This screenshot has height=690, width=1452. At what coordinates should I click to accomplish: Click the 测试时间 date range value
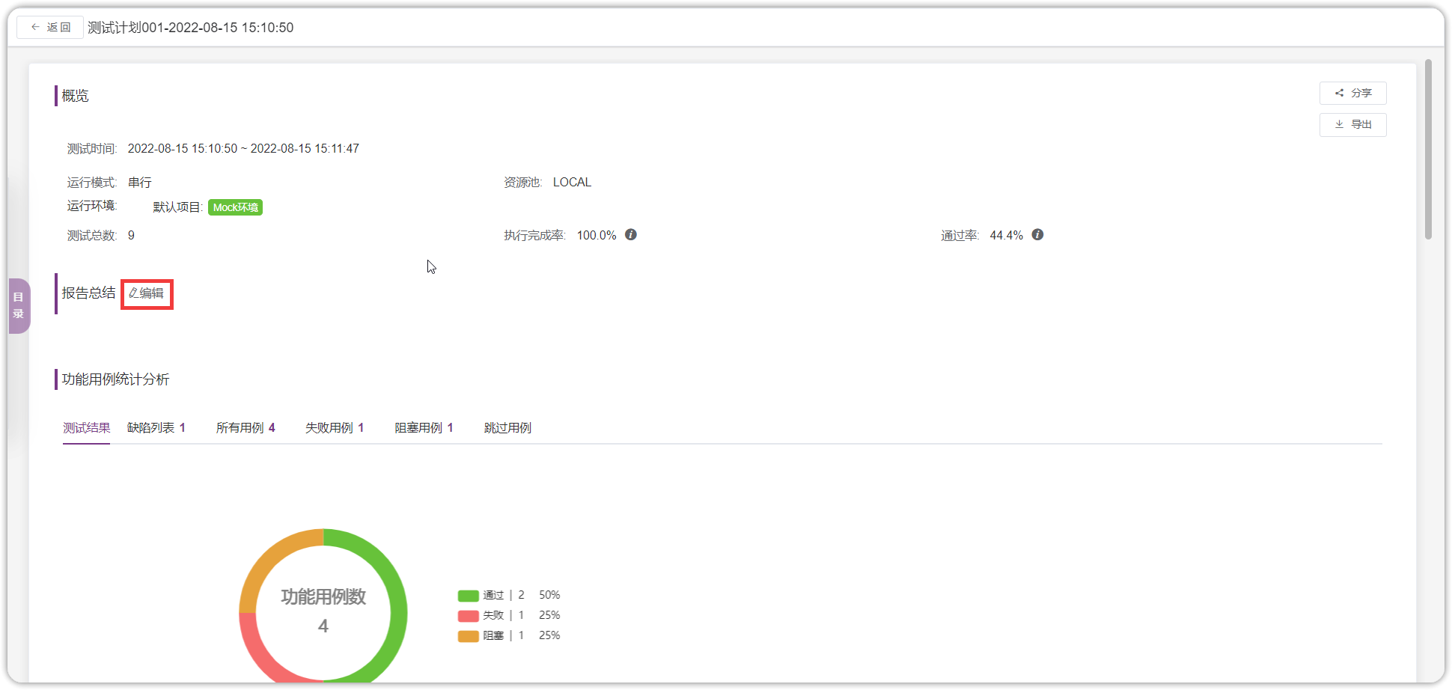click(x=243, y=149)
